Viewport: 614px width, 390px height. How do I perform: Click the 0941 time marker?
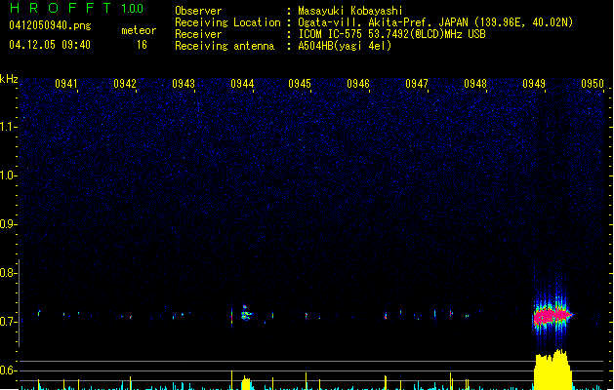[66, 84]
